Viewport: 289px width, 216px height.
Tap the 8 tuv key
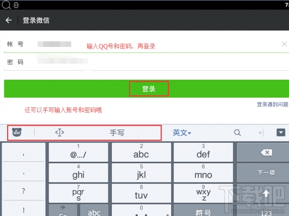click(141, 193)
